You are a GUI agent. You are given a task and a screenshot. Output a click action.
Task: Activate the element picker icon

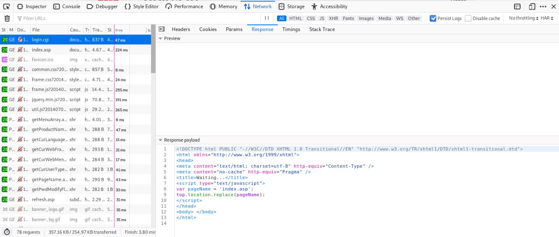(x=7, y=7)
